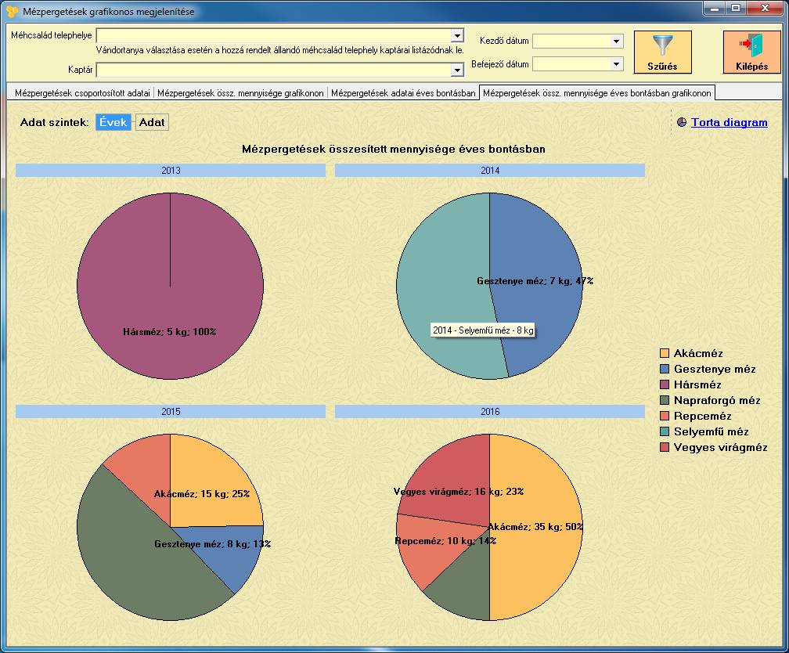The width and height of the screenshot is (789, 653).
Task: Click the application icon in the title bar
Action: (12, 12)
